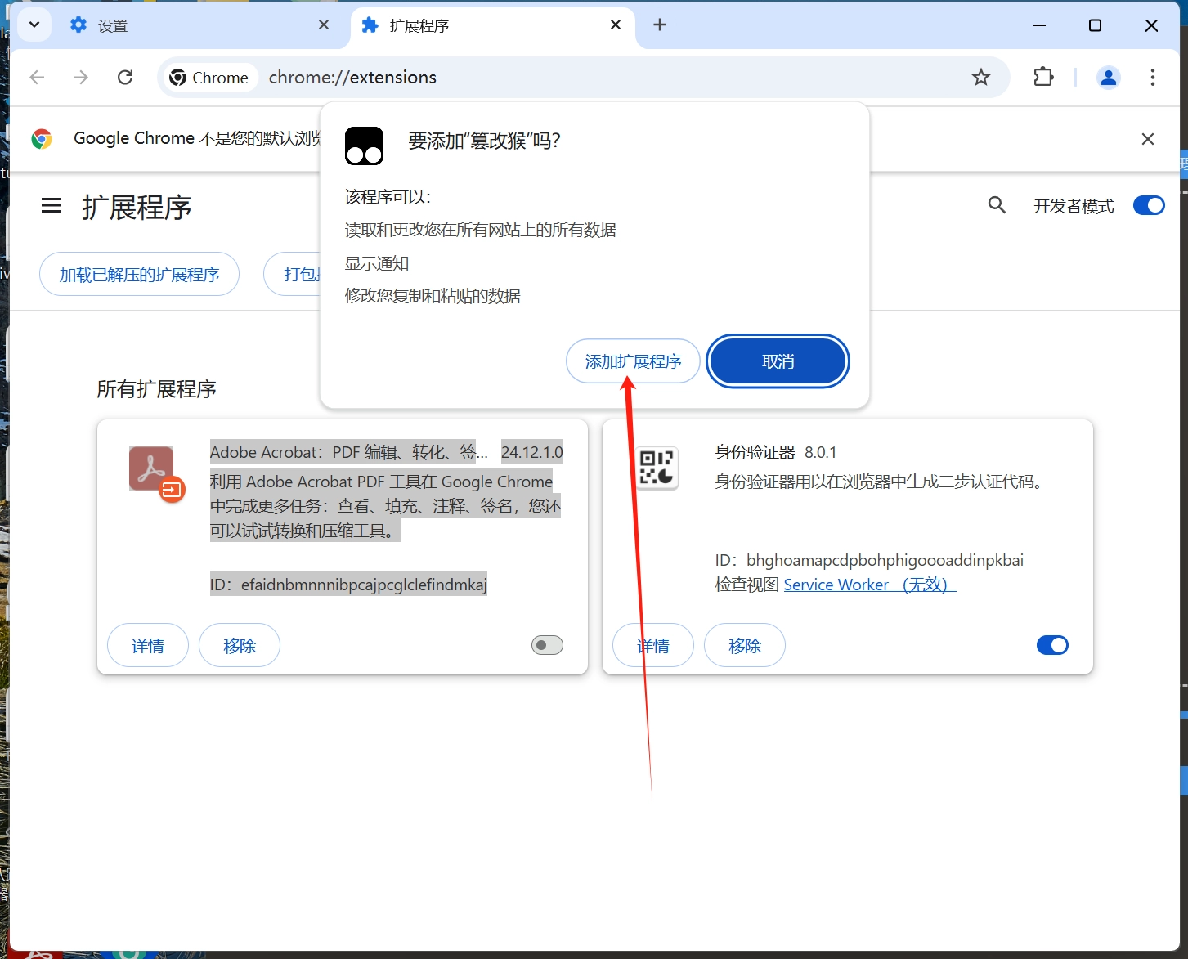Confirm with 添加扩展程序 button
This screenshot has height=959, width=1188.
click(633, 361)
